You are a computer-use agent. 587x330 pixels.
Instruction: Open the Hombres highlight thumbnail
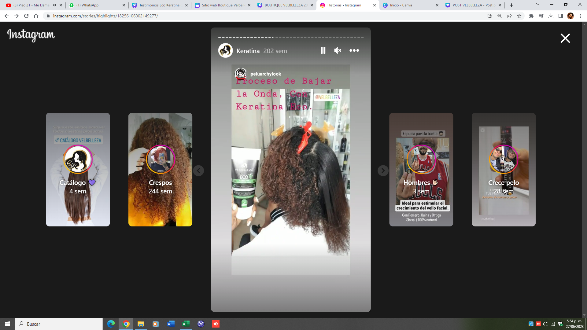coord(421,169)
